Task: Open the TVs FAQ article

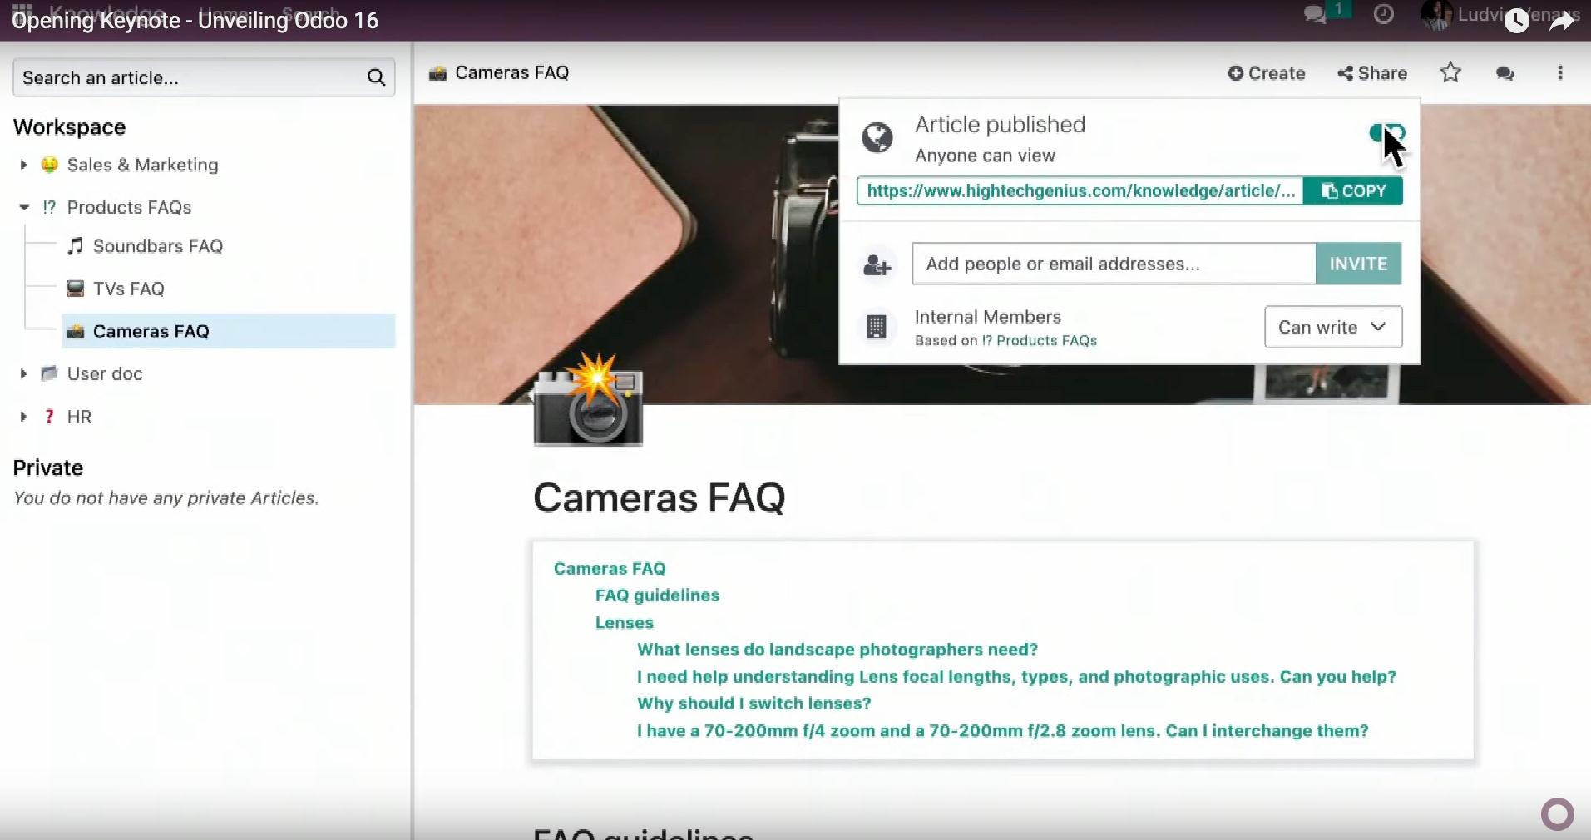Action: [128, 289]
